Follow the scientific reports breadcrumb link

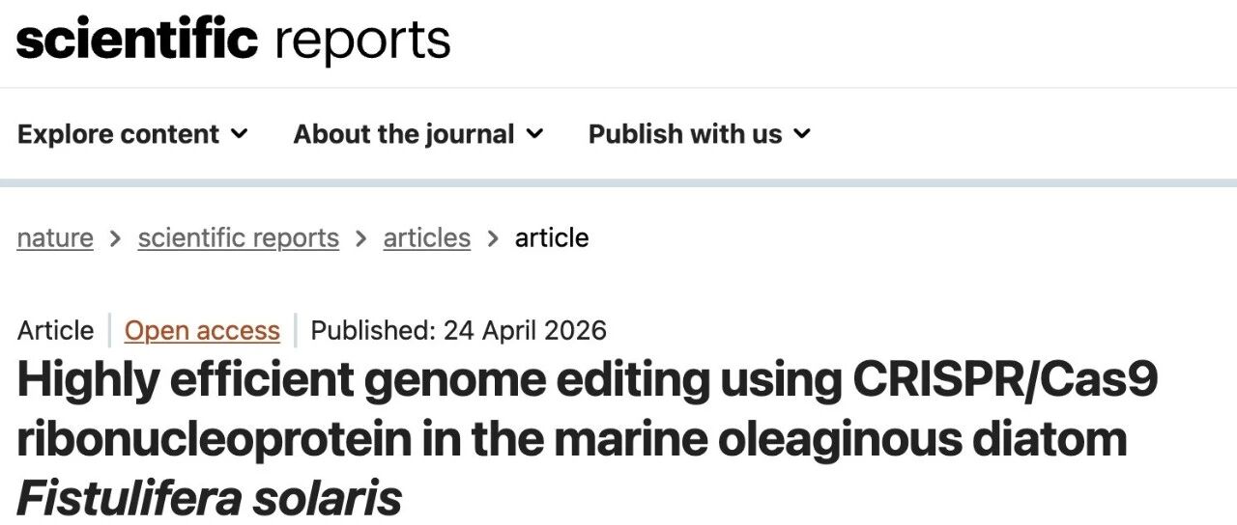click(239, 237)
